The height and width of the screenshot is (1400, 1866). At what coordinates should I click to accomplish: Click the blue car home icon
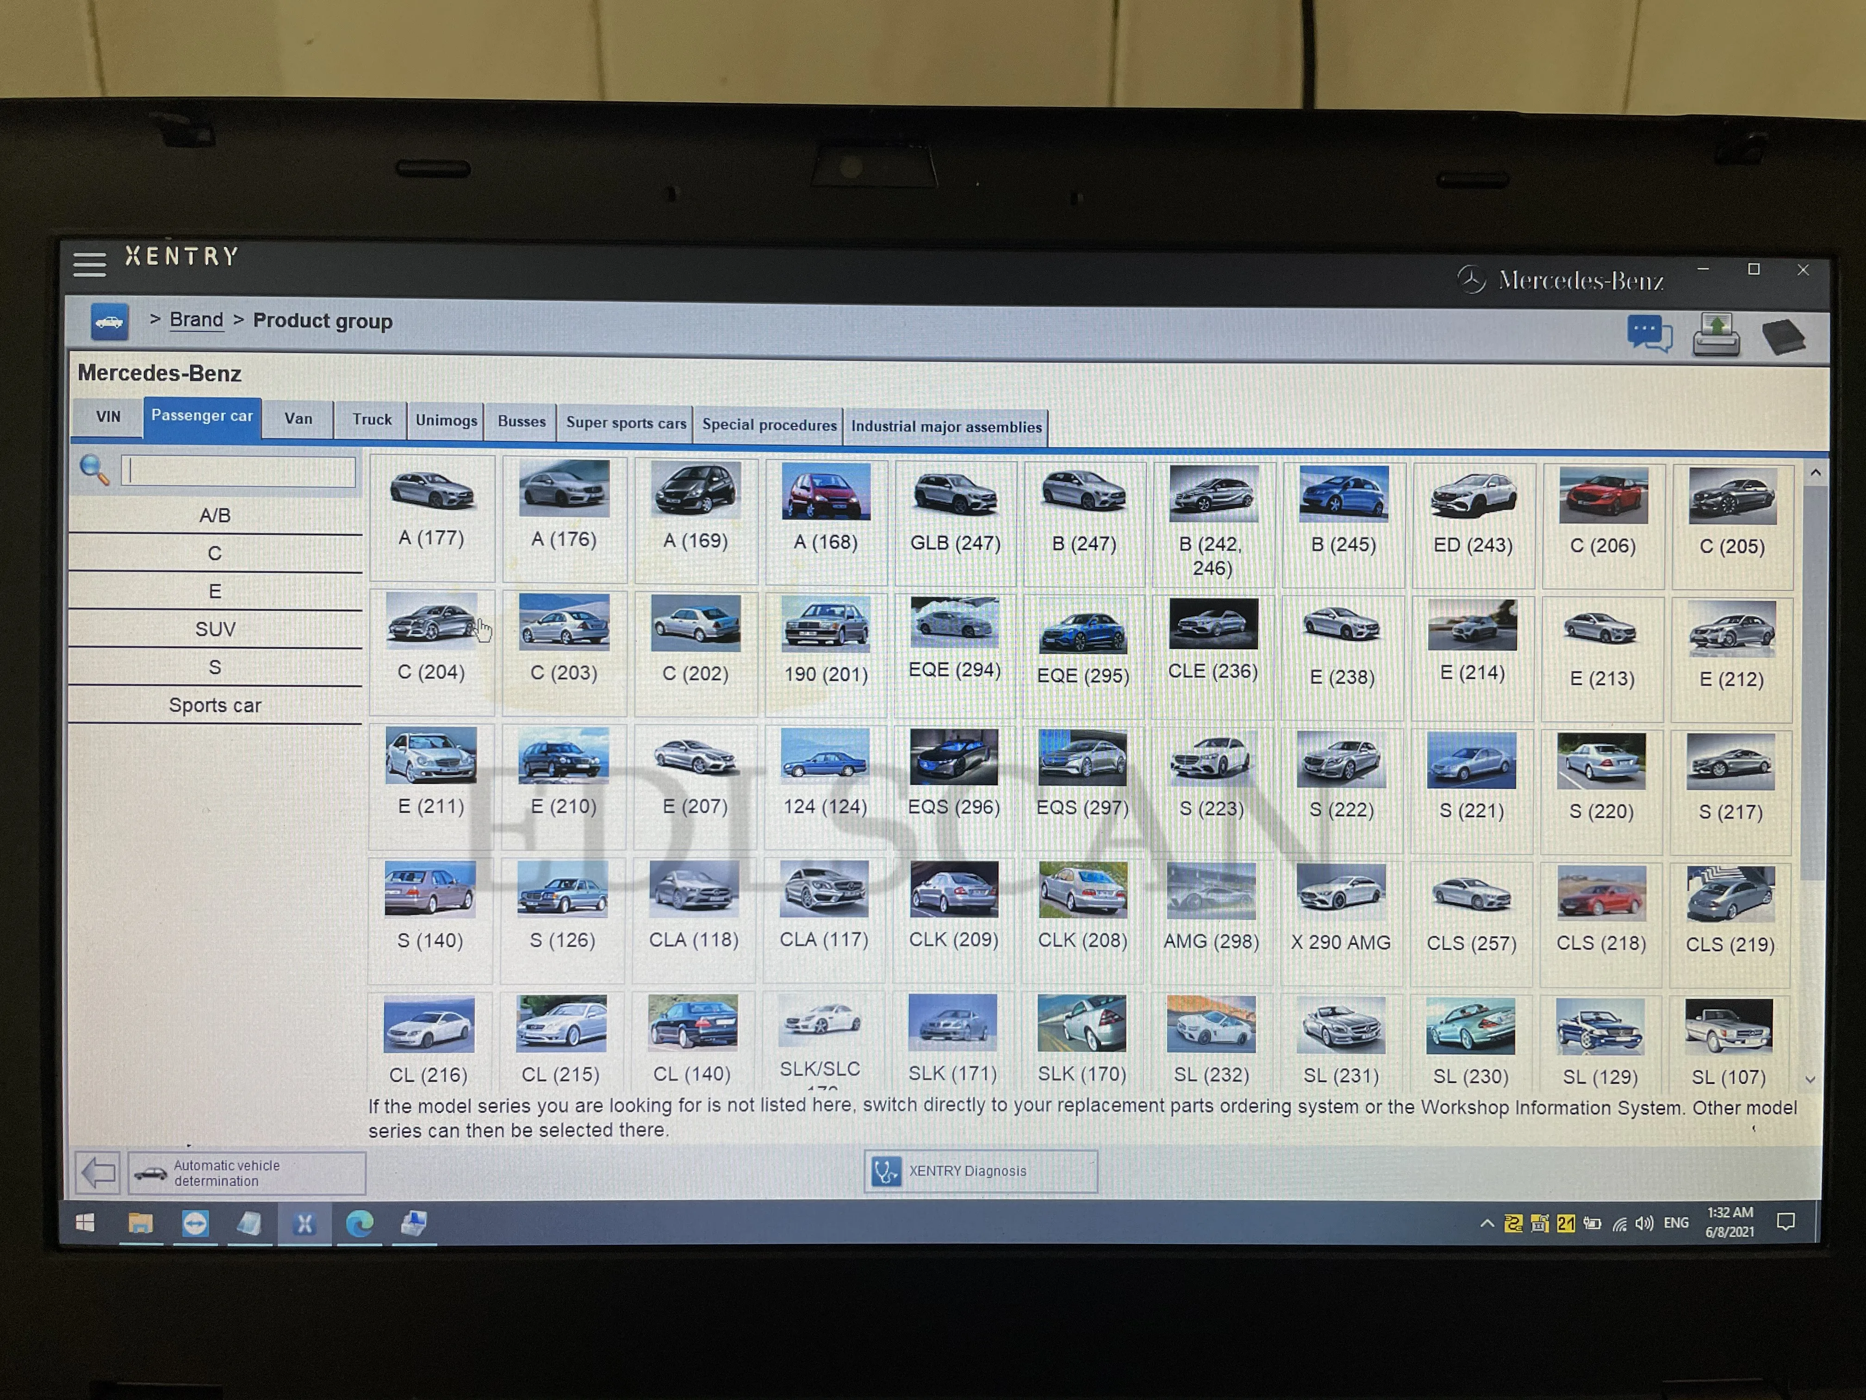click(x=110, y=322)
